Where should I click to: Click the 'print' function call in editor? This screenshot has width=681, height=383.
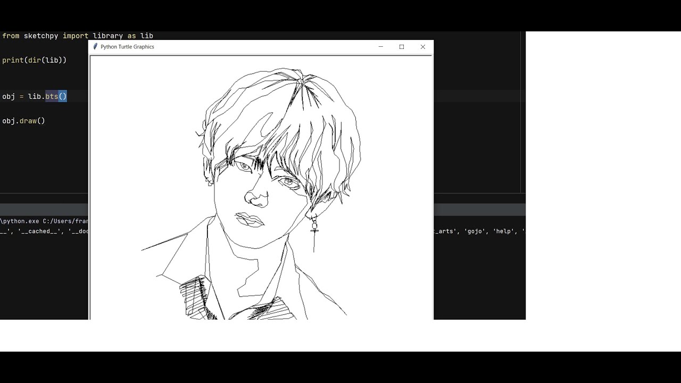coord(13,60)
